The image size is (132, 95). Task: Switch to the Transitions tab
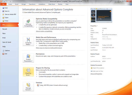point(32,4)
